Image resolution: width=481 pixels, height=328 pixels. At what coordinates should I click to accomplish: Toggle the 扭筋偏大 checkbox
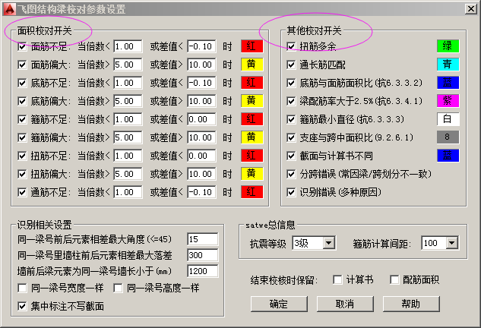(x=22, y=174)
